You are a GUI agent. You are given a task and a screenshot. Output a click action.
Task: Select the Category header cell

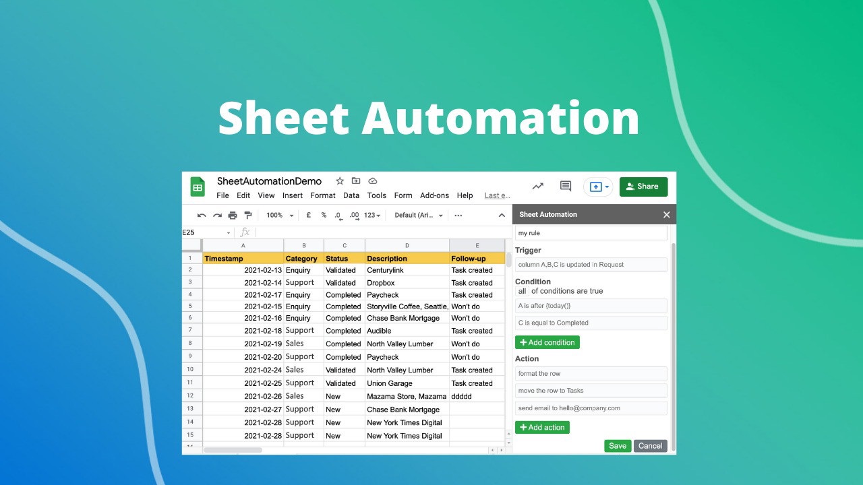(303, 258)
